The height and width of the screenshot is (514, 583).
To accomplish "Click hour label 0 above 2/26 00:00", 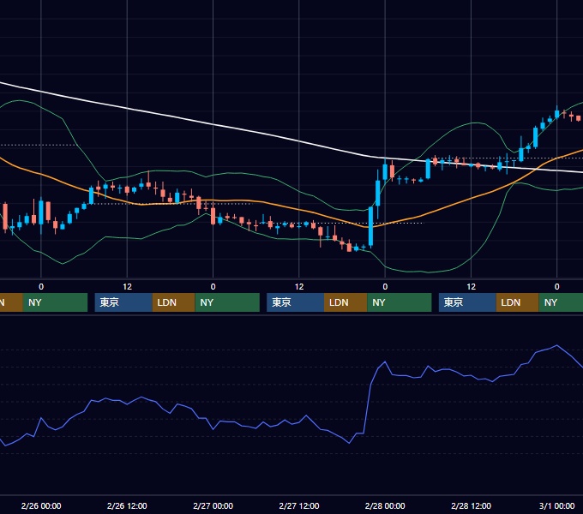I will click(x=41, y=287).
